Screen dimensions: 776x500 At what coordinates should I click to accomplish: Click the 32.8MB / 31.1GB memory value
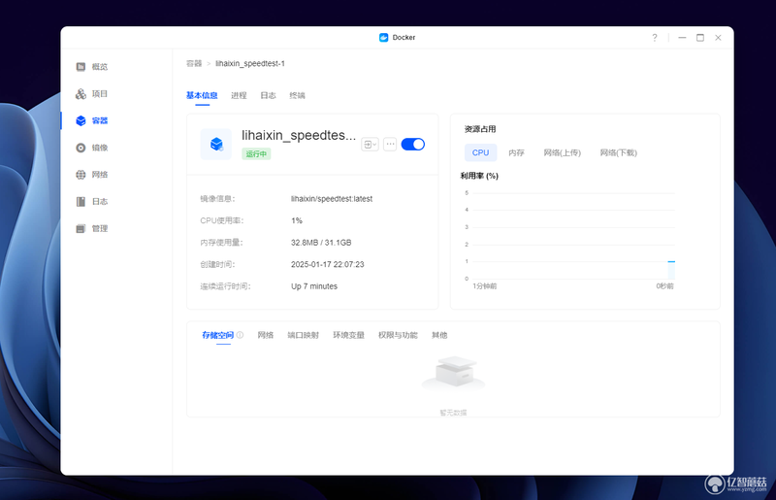click(x=321, y=243)
